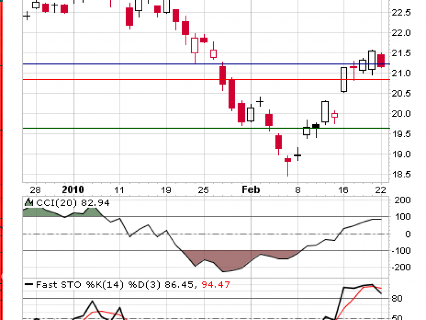Click the CCI value 82.94

96,203
